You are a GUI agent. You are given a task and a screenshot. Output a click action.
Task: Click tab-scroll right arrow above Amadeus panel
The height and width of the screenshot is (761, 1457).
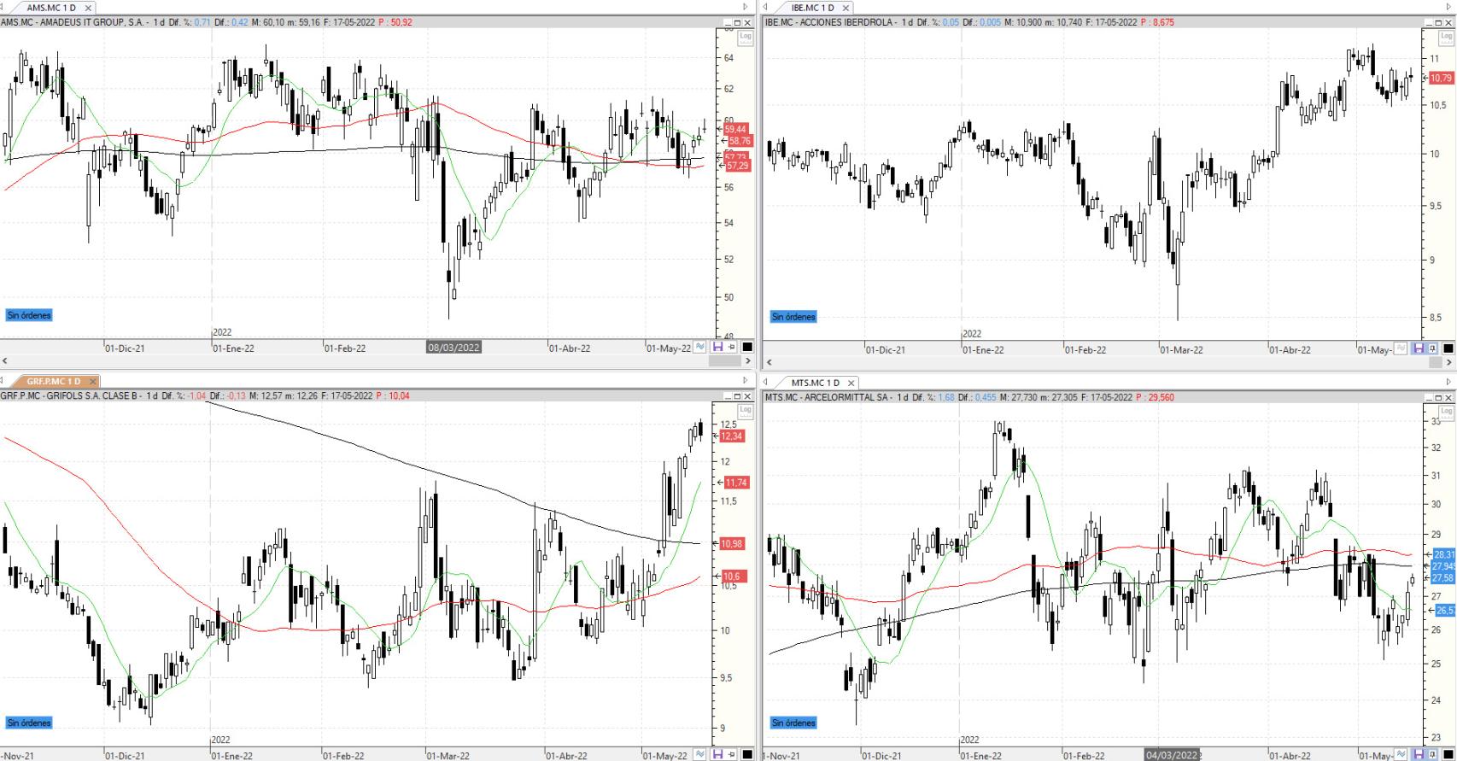[745, 7]
